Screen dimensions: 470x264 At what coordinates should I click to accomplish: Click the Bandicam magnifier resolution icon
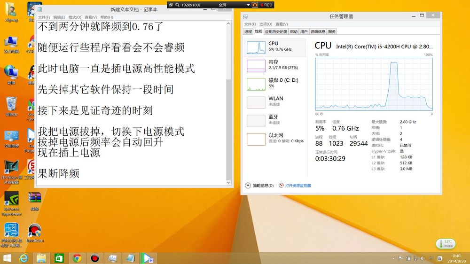[x=178, y=5]
